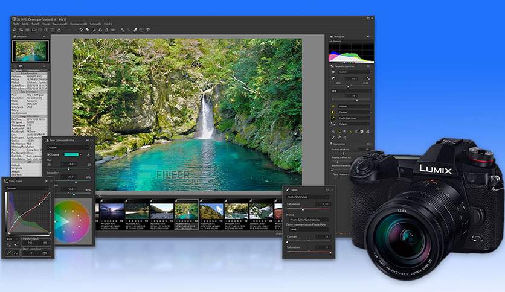Pin the Navigator panel
Viewport: 505px width, 292px height.
click(44, 37)
